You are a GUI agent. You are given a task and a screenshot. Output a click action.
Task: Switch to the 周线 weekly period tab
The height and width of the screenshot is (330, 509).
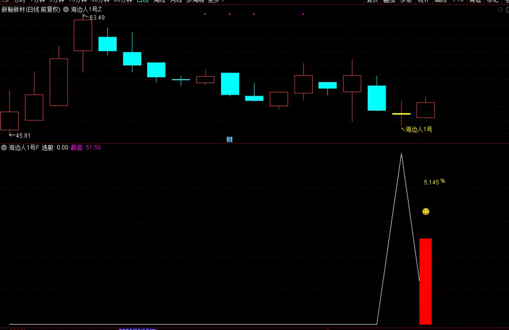pyautogui.click(x=159, y=1)
